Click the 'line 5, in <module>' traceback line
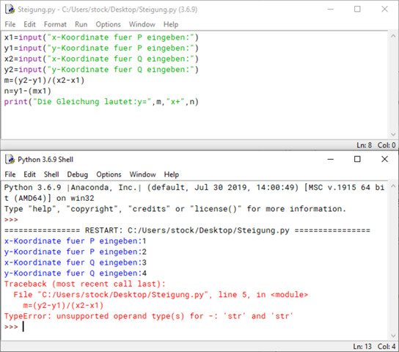This screenshot has width=399, height=352. [x=161, y=295]
